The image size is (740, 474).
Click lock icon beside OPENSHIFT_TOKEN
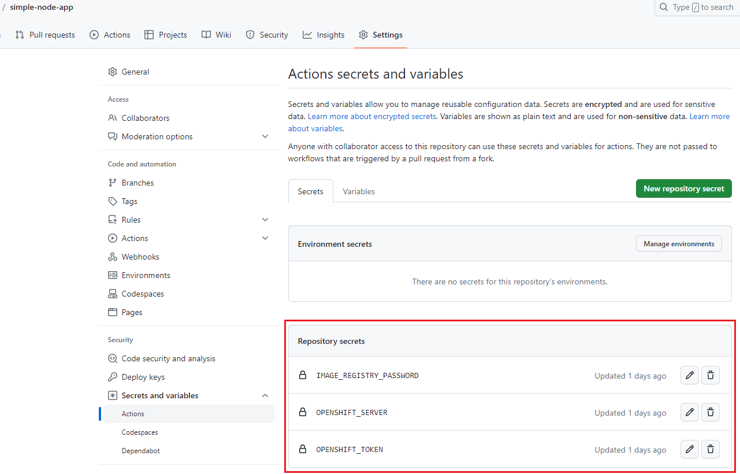click(x=302, y=449)
